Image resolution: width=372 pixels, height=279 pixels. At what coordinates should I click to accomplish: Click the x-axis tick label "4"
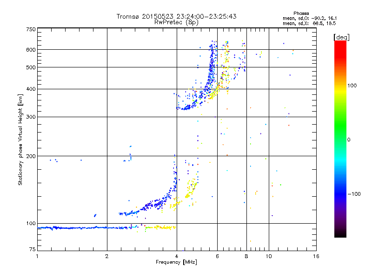point(177,256)
